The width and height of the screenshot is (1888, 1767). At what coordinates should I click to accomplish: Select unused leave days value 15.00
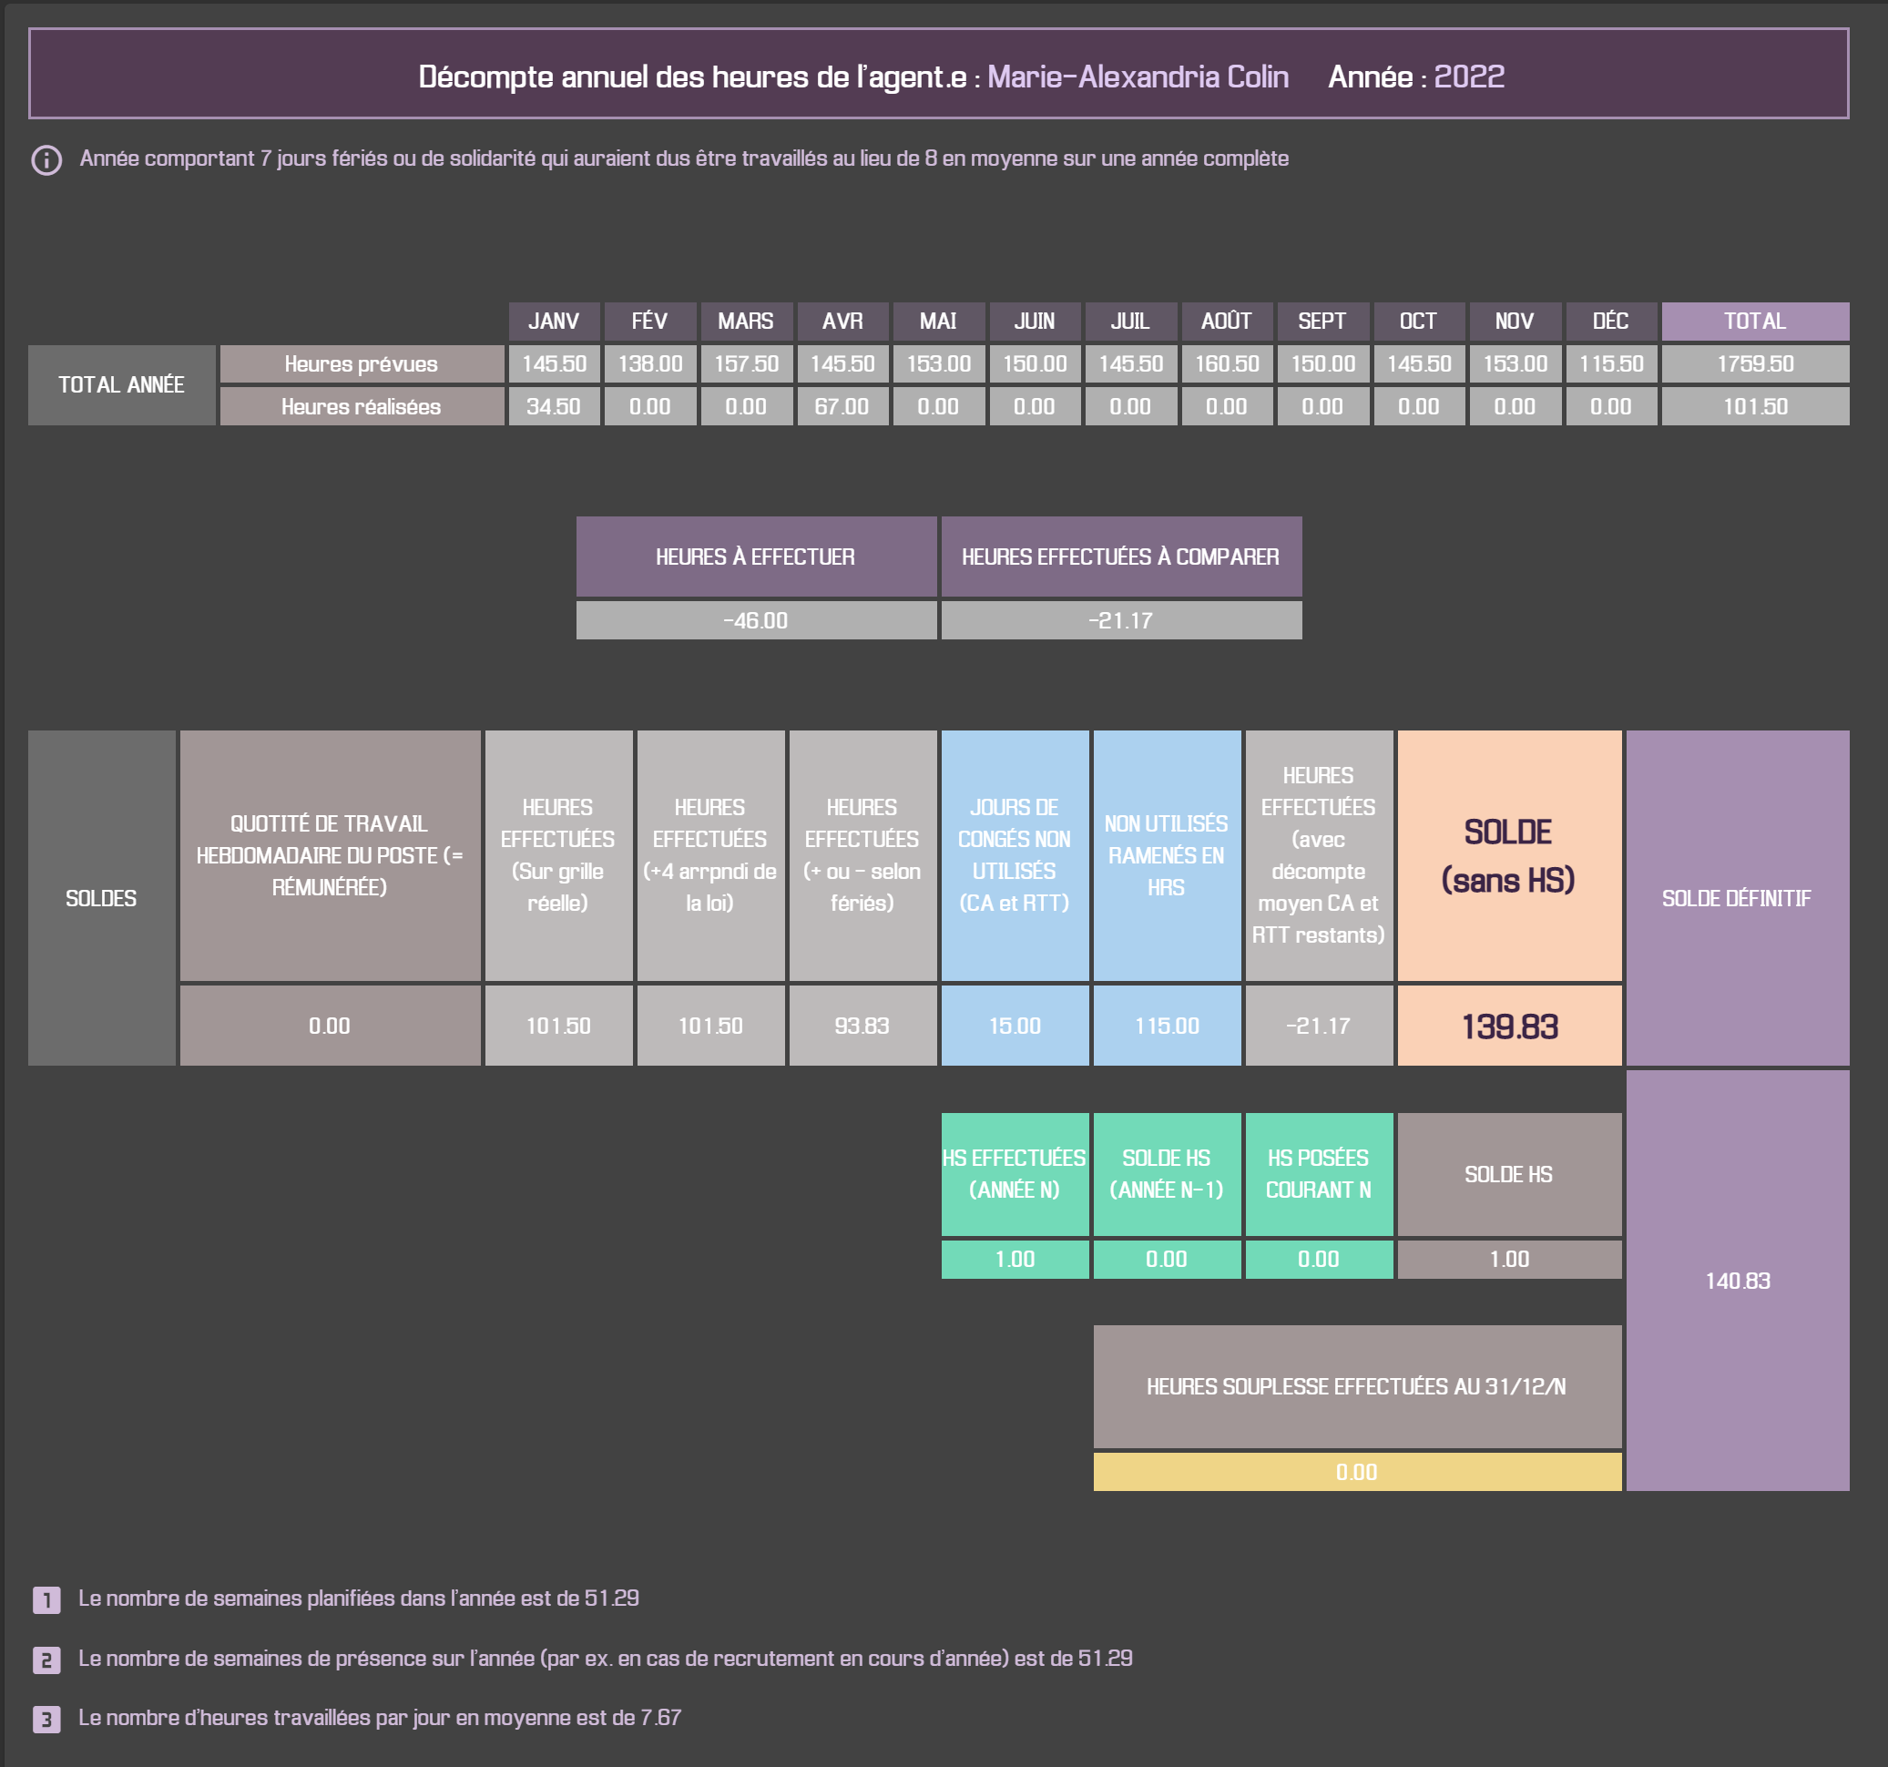coord(1015,1026)
